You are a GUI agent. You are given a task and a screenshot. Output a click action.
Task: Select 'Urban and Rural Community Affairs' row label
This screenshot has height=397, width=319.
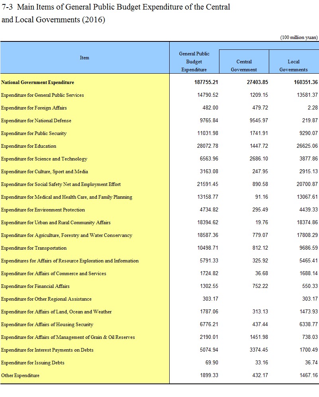pyautogui.click(x=56, y=223)
